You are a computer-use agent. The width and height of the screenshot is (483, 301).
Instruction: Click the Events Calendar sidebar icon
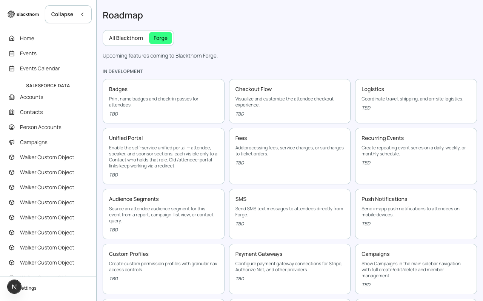click(x=12, y=68)
